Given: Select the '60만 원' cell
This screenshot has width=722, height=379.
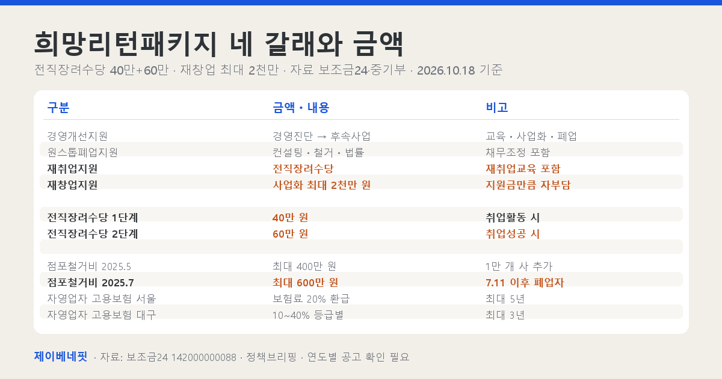Looking at the screenshot, I should coord(290,233).
